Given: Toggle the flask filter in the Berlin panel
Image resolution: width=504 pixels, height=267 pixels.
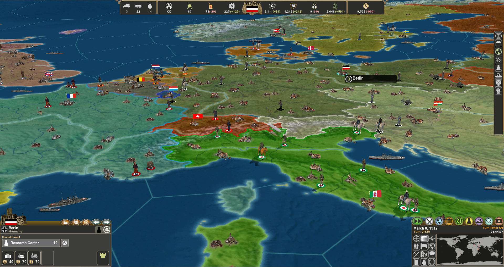Looking at the screenshot, I should click(99, 230).
